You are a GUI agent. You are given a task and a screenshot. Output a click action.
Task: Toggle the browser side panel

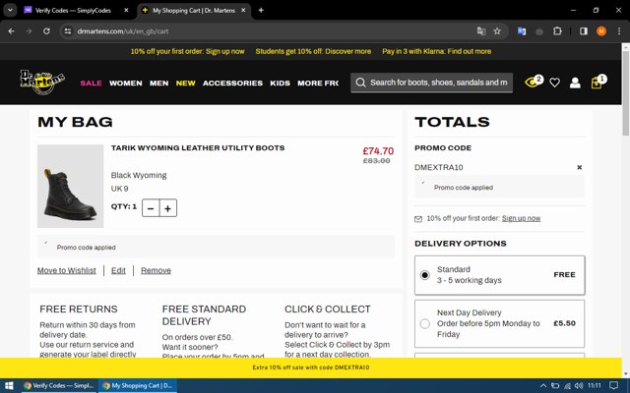pyautogui.click(x=584, y=30)
